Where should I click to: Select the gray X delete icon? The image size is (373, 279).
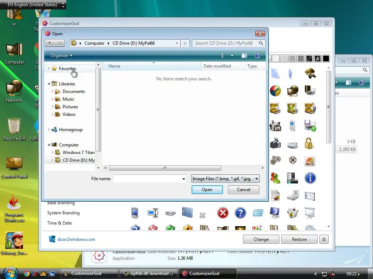[x=203, y=215]
